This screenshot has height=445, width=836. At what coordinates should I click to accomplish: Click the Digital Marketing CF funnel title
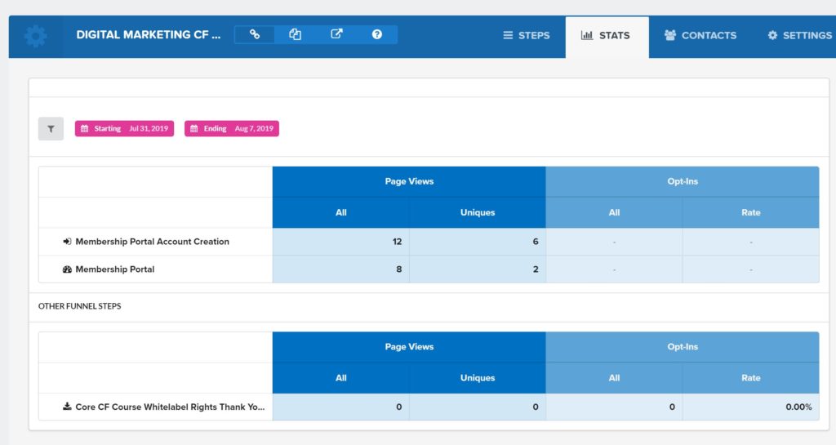pyautogui.click(x=149, y=35)
